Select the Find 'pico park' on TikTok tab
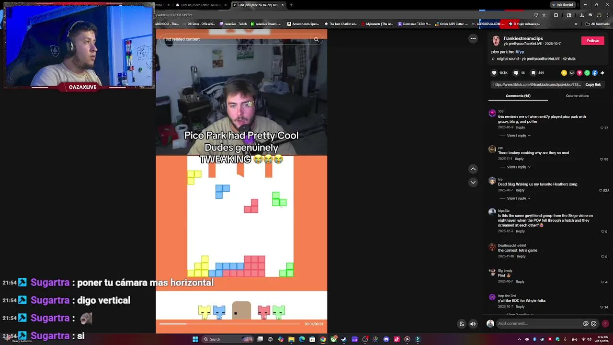613x345 pixels. pos(259,5)
